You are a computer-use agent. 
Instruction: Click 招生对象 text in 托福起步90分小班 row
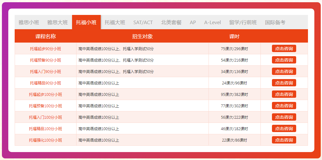click(x=116, y=49)
